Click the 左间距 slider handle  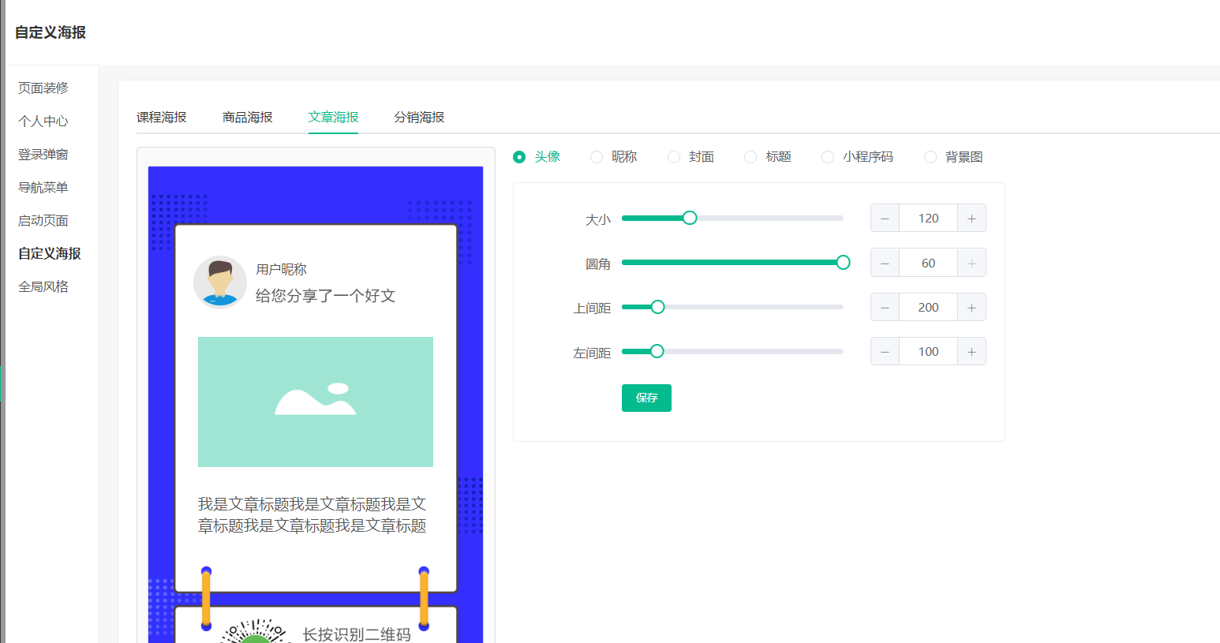point(657,351)
